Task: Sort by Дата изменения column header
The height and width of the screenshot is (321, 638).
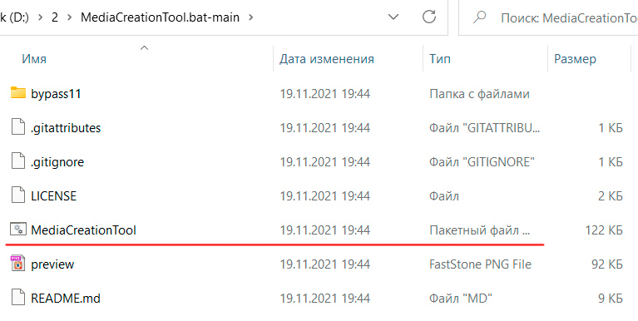Action: (x=326, y=59)
